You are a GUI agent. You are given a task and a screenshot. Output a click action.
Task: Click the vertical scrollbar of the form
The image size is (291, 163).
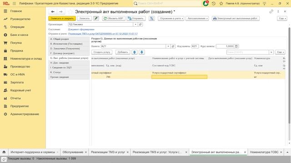(289, 76)
